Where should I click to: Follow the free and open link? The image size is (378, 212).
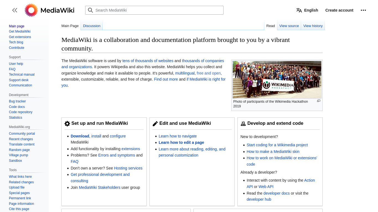tap(209, 73)
